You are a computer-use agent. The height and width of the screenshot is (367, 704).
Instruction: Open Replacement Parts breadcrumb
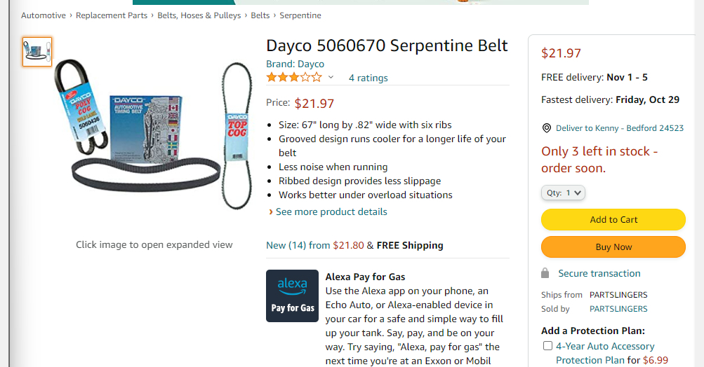click(112, 15)
